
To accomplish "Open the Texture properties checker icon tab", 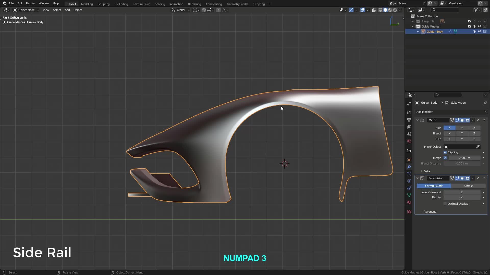I will click(409, 212).
